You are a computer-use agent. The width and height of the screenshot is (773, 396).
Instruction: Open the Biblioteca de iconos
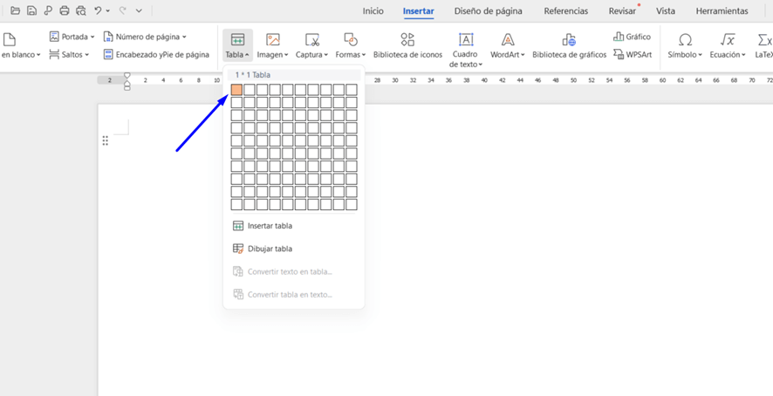click(x=407, y=44)
